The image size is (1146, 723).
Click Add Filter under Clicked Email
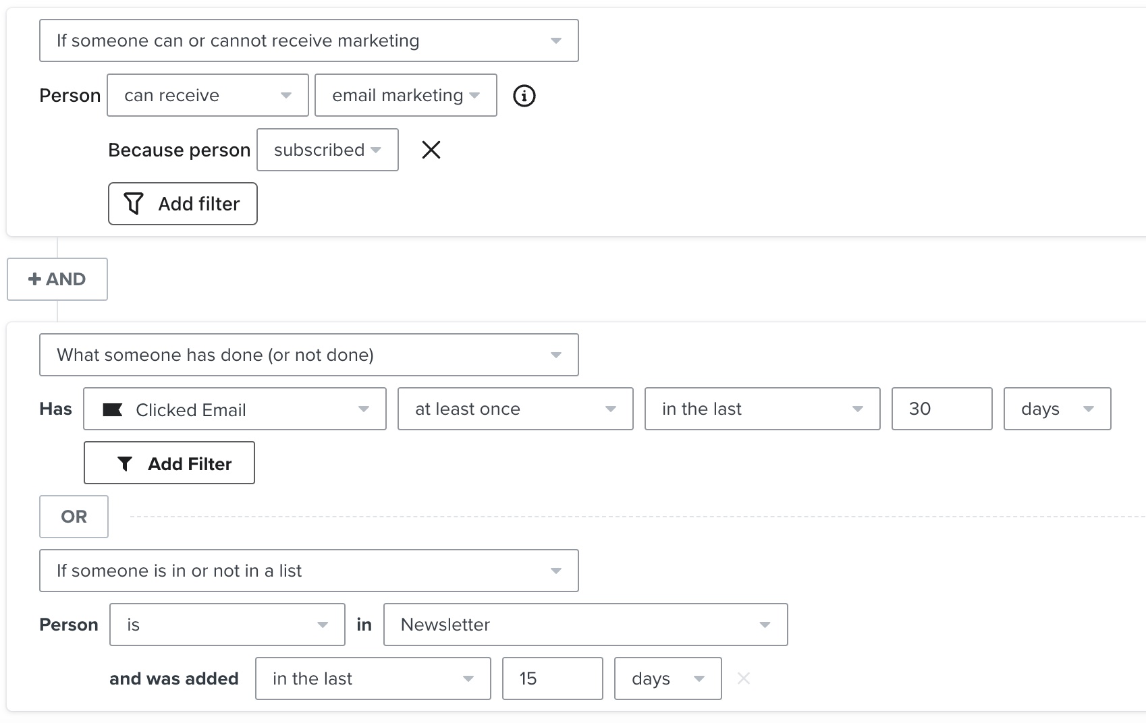[169, 463]
